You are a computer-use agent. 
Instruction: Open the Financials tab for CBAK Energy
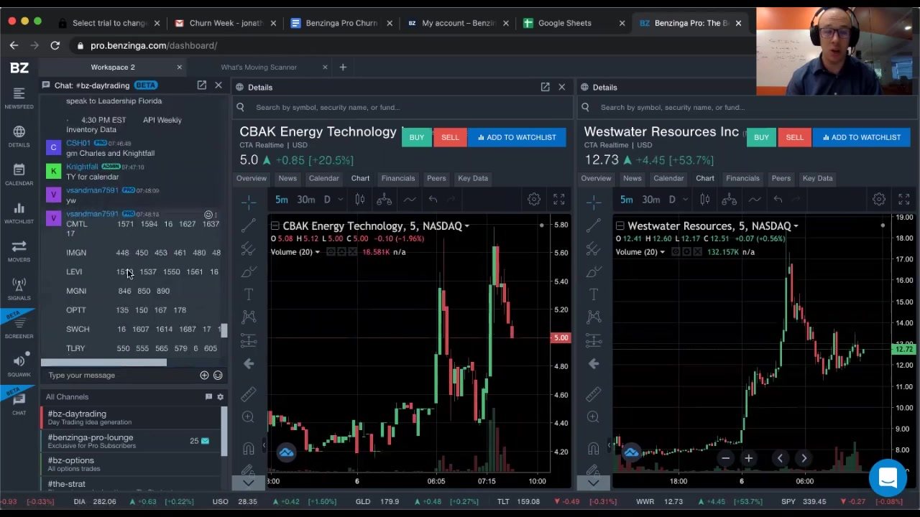(398, 178)
